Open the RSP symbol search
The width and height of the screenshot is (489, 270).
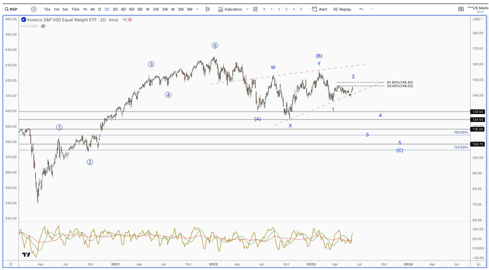click(11, 9)
